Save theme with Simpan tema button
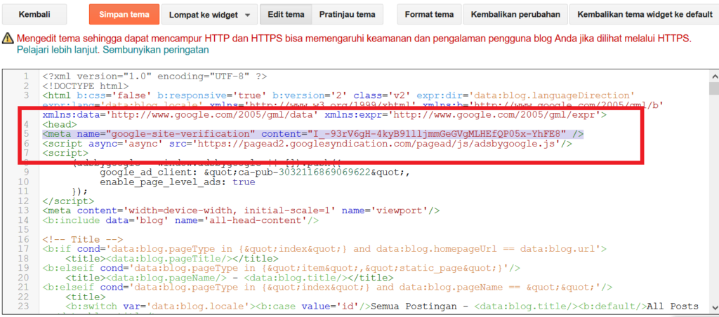The width and height of the screenshot is (719, 317). click(x=124, y=14)
